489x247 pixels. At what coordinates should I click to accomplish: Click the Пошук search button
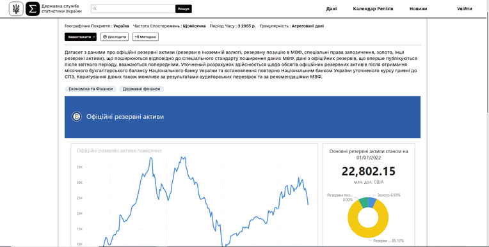pyautogui.click(x=183, y=9)
